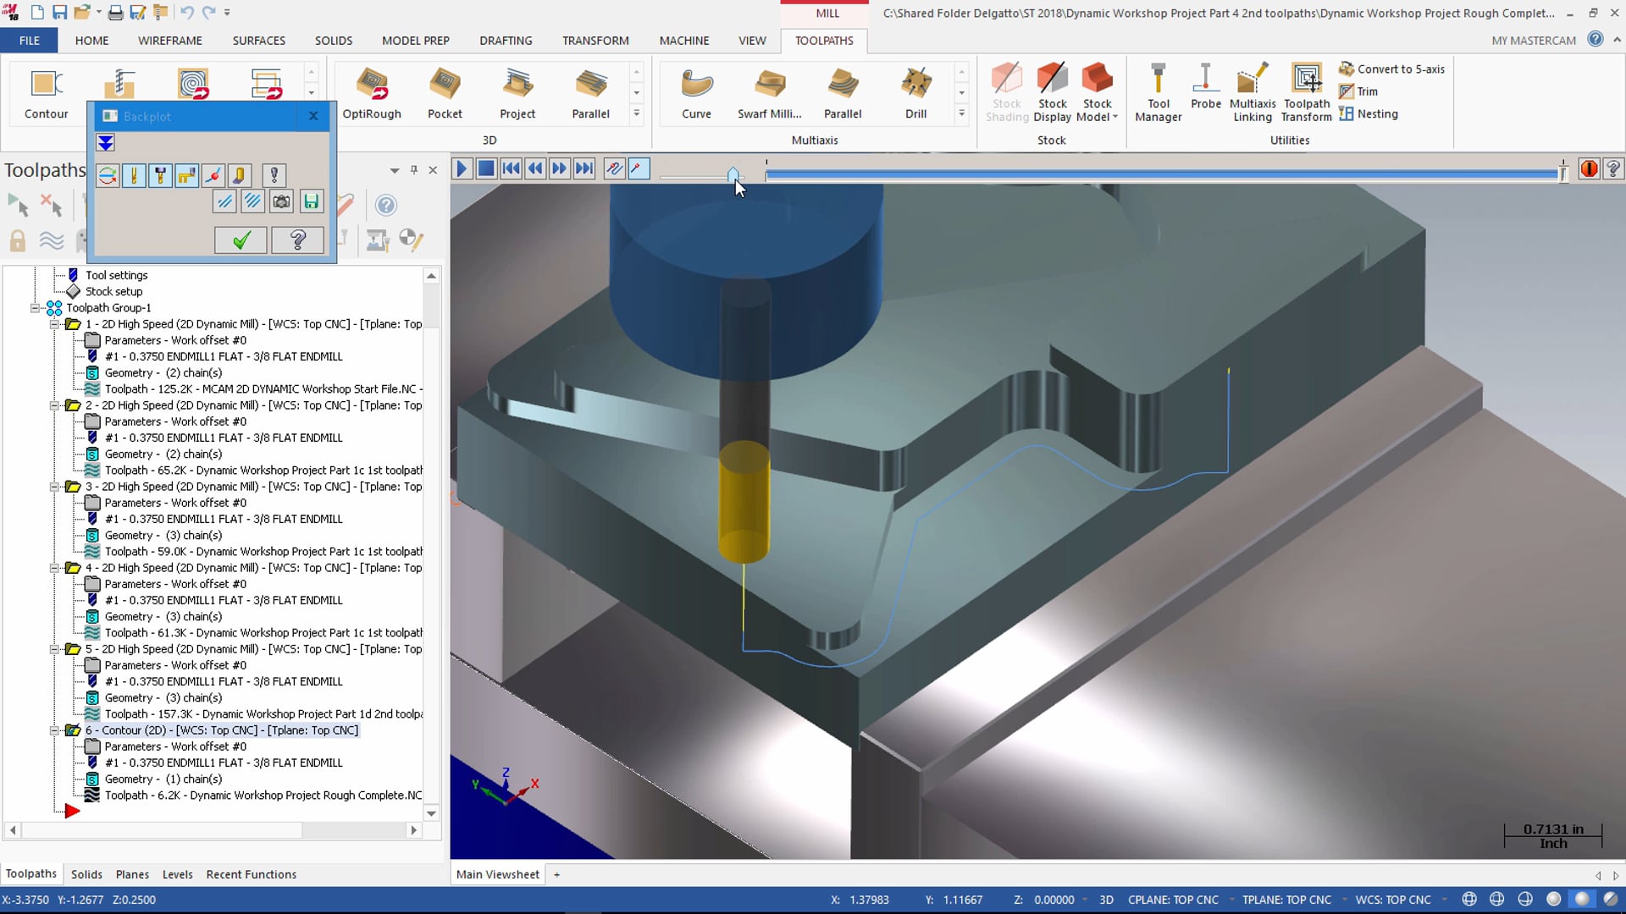Click the Probe utility icon
This screenshot has width=1626, height=914.
(1205, 86)
